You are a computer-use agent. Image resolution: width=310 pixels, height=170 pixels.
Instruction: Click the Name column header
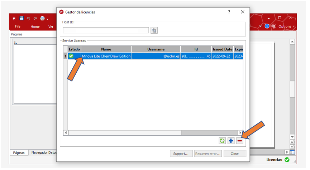click(106, 49)
